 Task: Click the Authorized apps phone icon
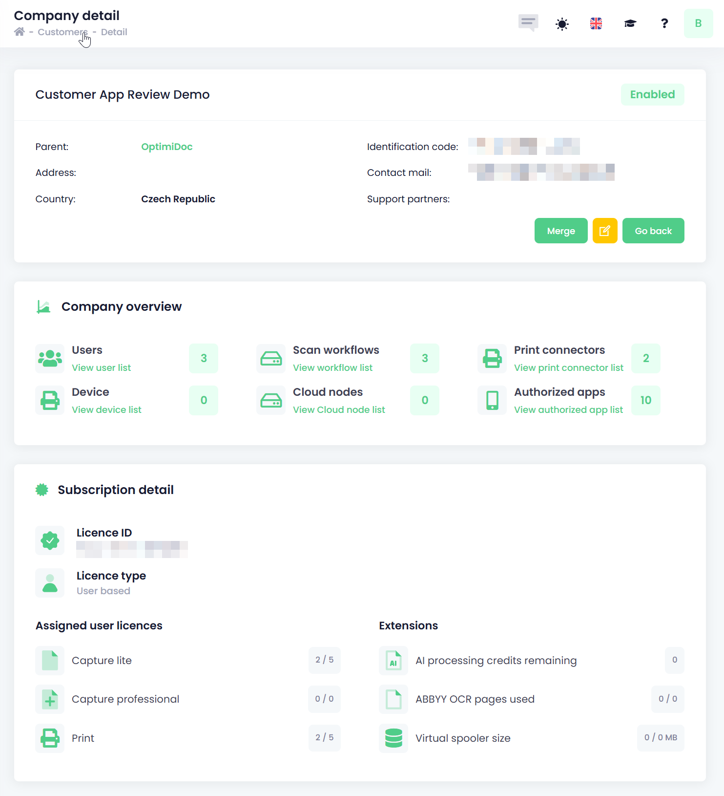click(x=492, y=400)
